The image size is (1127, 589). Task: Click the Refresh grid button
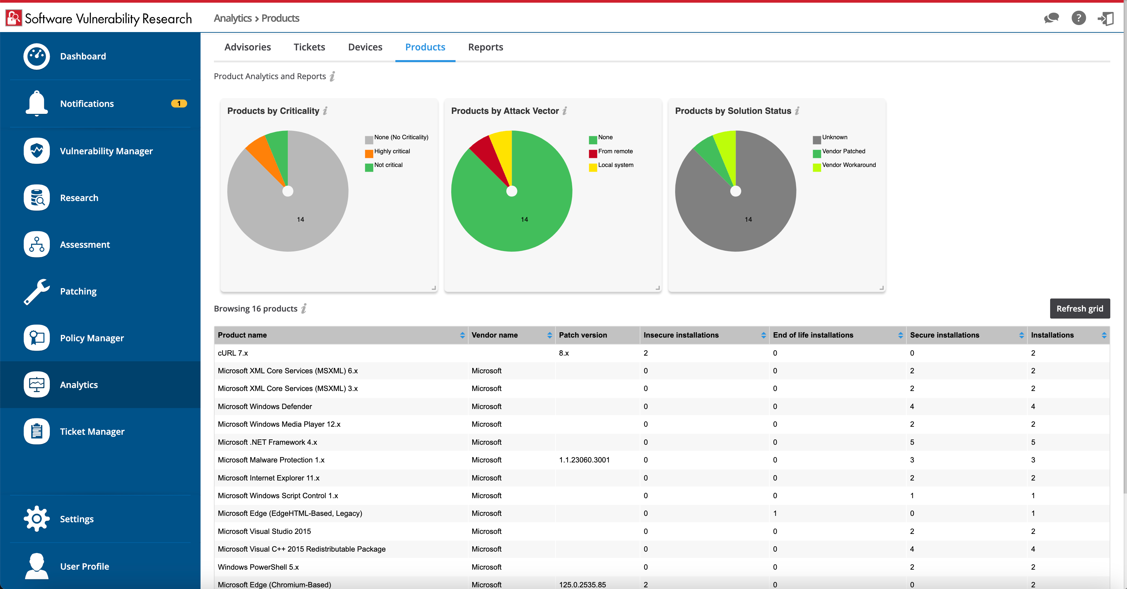1080,308
